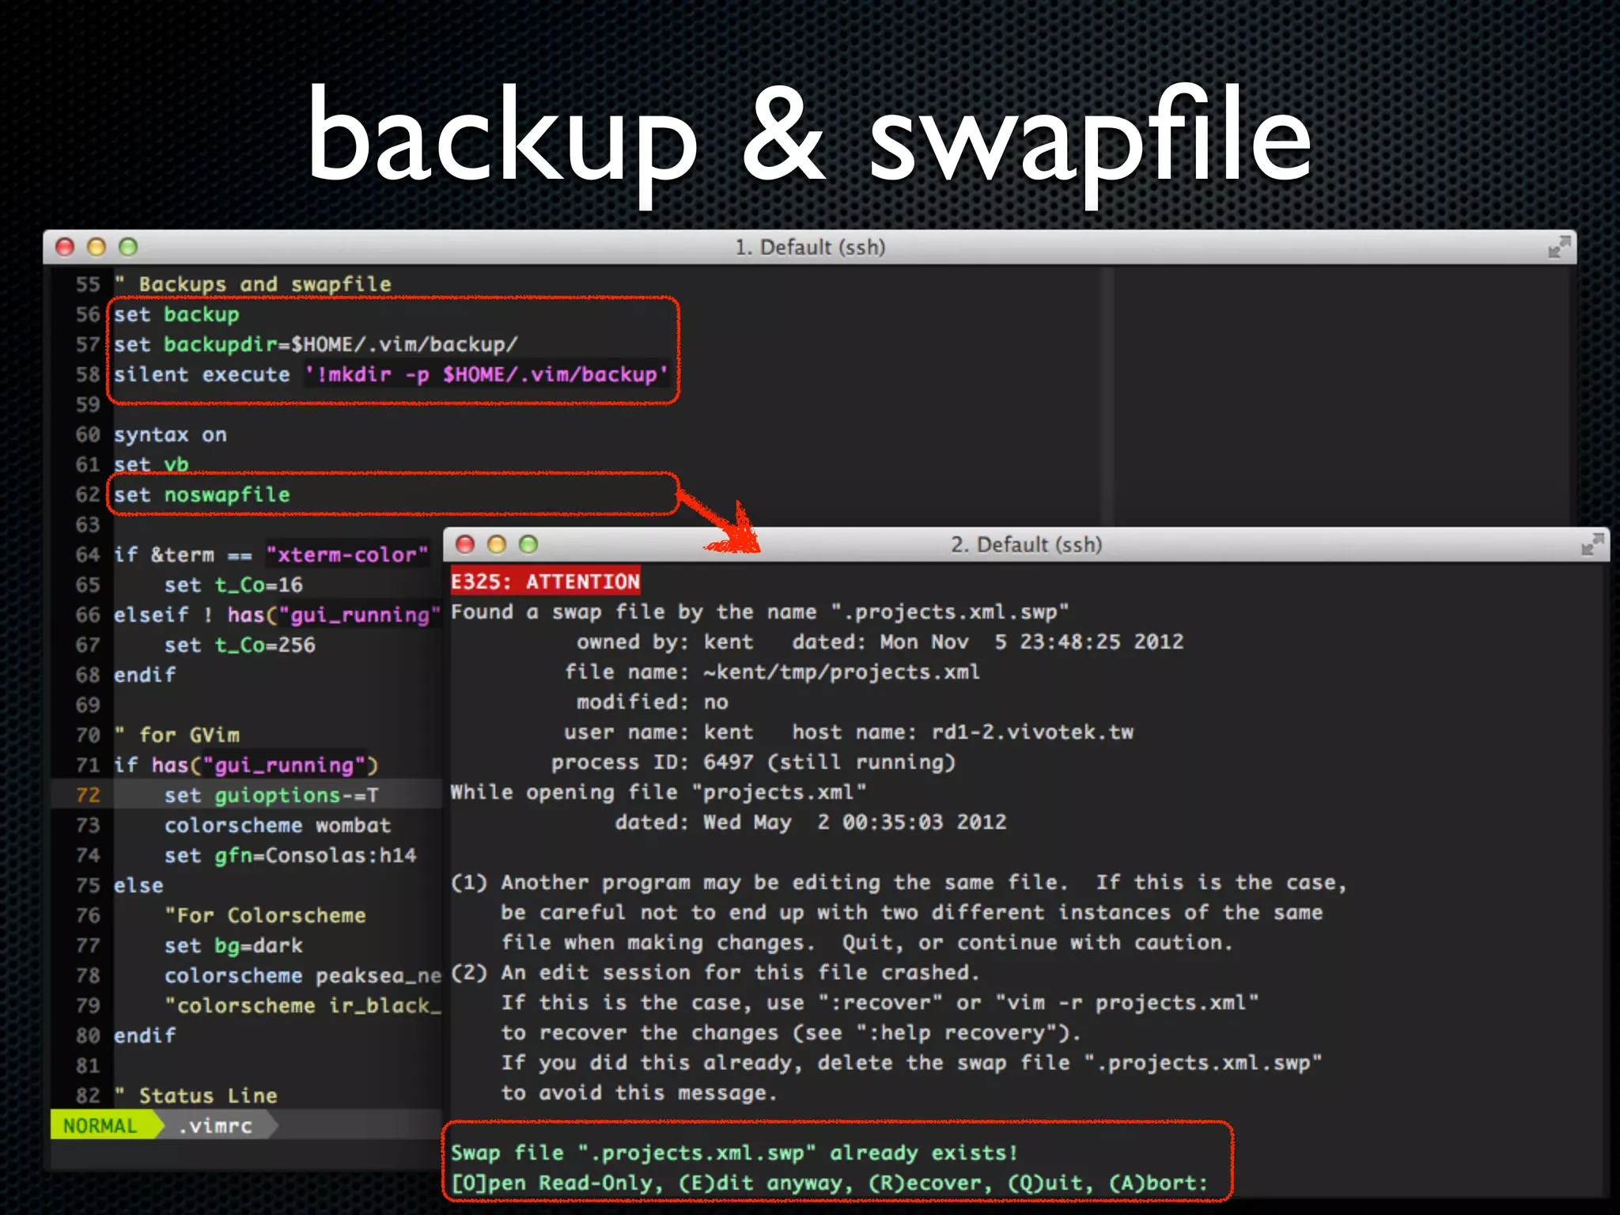Close the '1. Default (ssh)' window
Image resolution: width=1620 pixels, height=1215 pixels.
click(66, 248)
